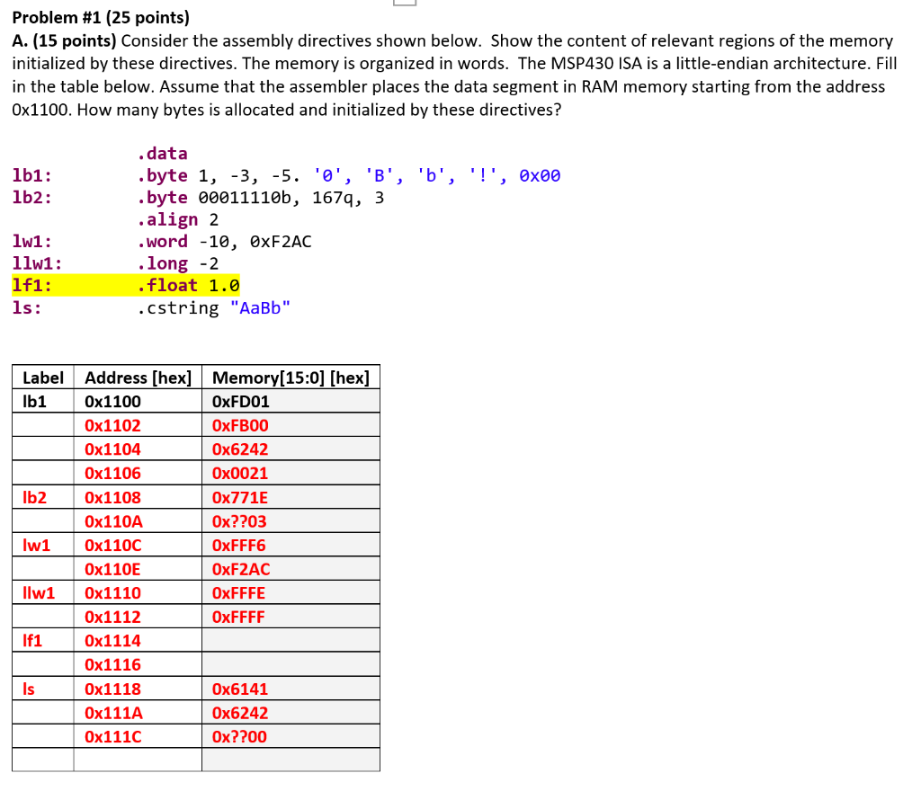Click the highlighted .float 1.0 line
Screen dimensions: 921x791
[x=188, y=284]
